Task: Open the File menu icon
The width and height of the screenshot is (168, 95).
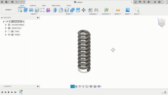Action: pyautogui.click(x=7, y=2)
